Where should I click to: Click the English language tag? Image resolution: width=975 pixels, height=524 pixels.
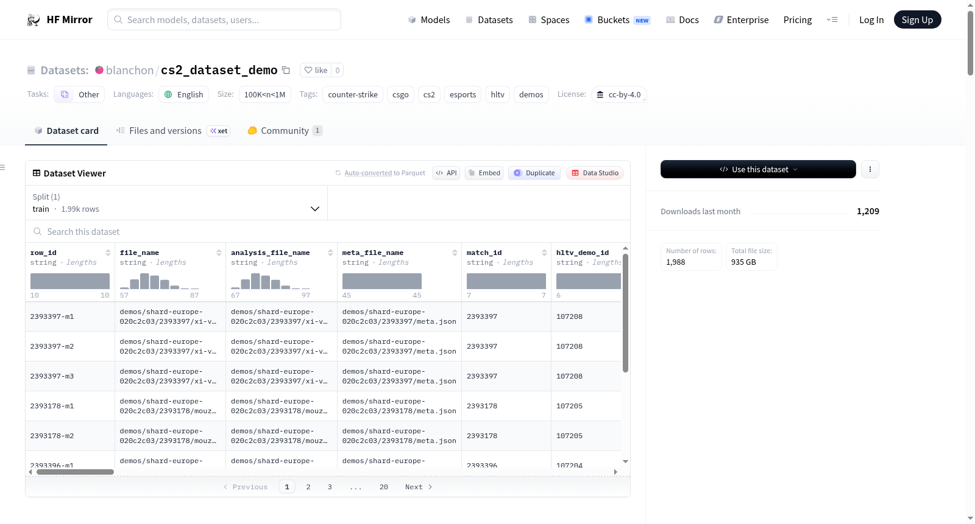click(184, 94)
